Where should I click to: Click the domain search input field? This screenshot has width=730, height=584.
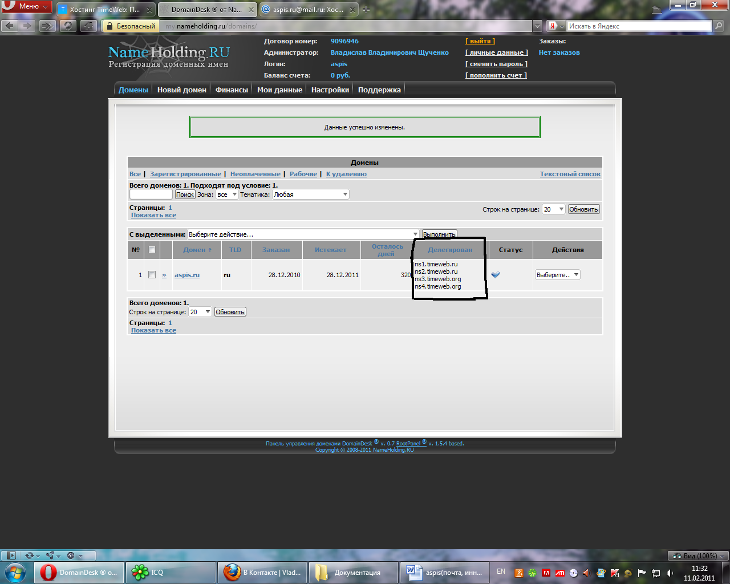click(151, 194)
